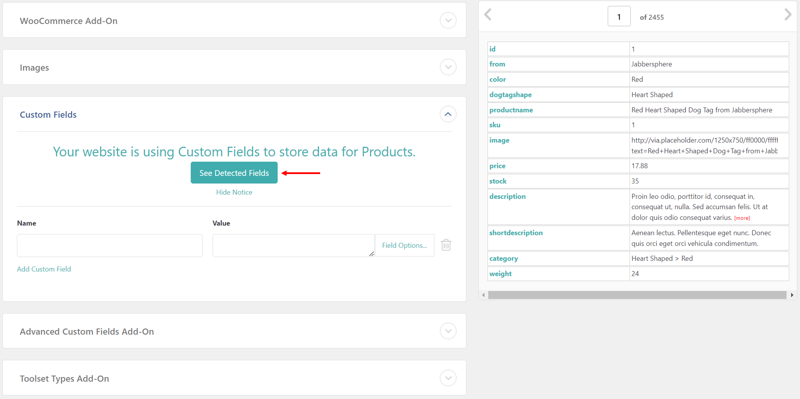Image resolution: width=800 pixels, height=399 pixels.
Task: Click the custom field Name input
Action: (x=110, y=245)
